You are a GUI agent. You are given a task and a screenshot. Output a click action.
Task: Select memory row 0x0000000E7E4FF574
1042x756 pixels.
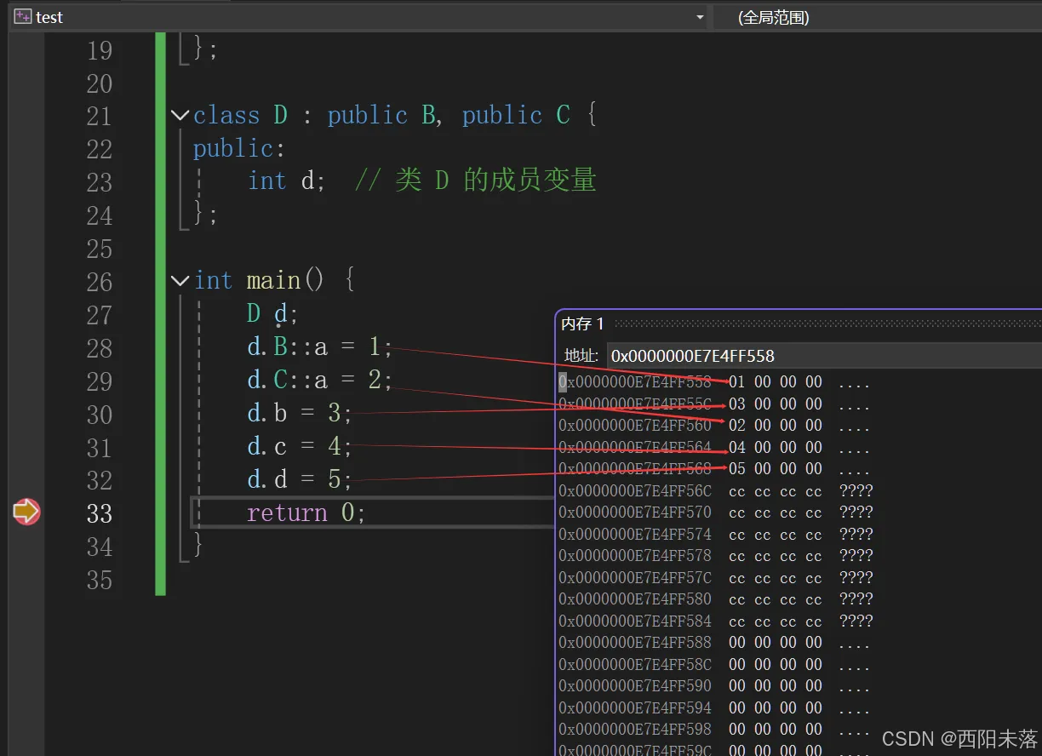[716, 535]
